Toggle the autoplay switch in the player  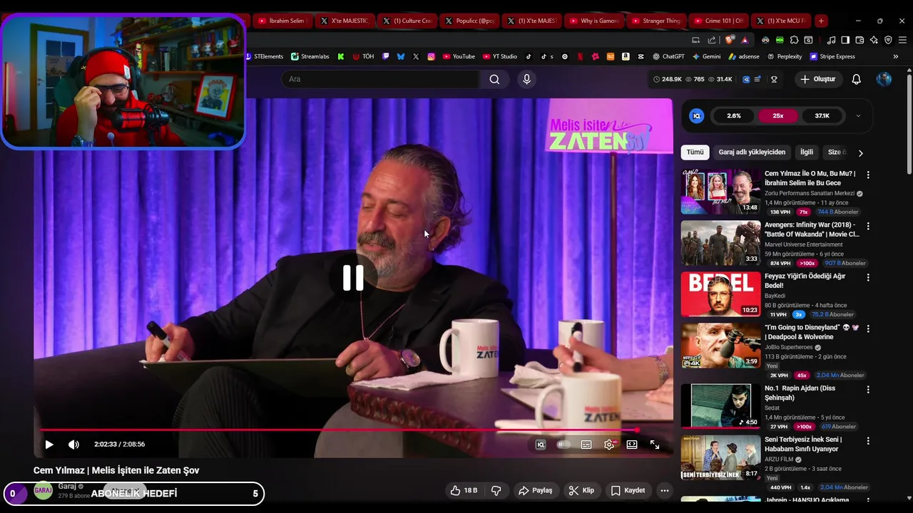[563, 445]
